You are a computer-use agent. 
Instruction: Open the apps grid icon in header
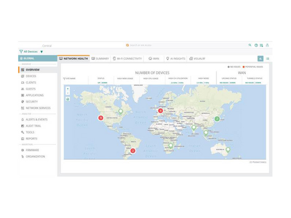pyautogui.click(x=261, y=45)
